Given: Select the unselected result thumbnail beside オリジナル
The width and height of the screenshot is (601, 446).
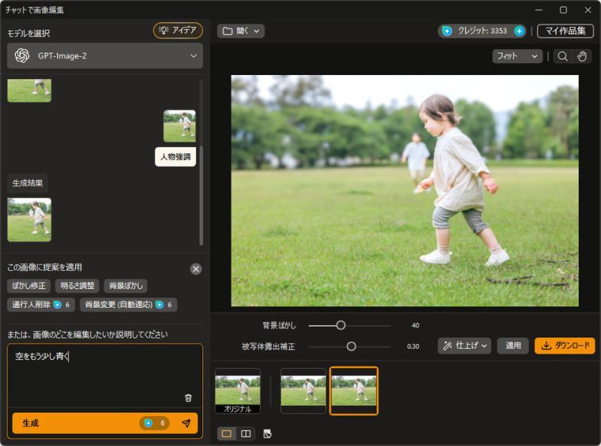Looking at the screenshot, I should (303, 391).
